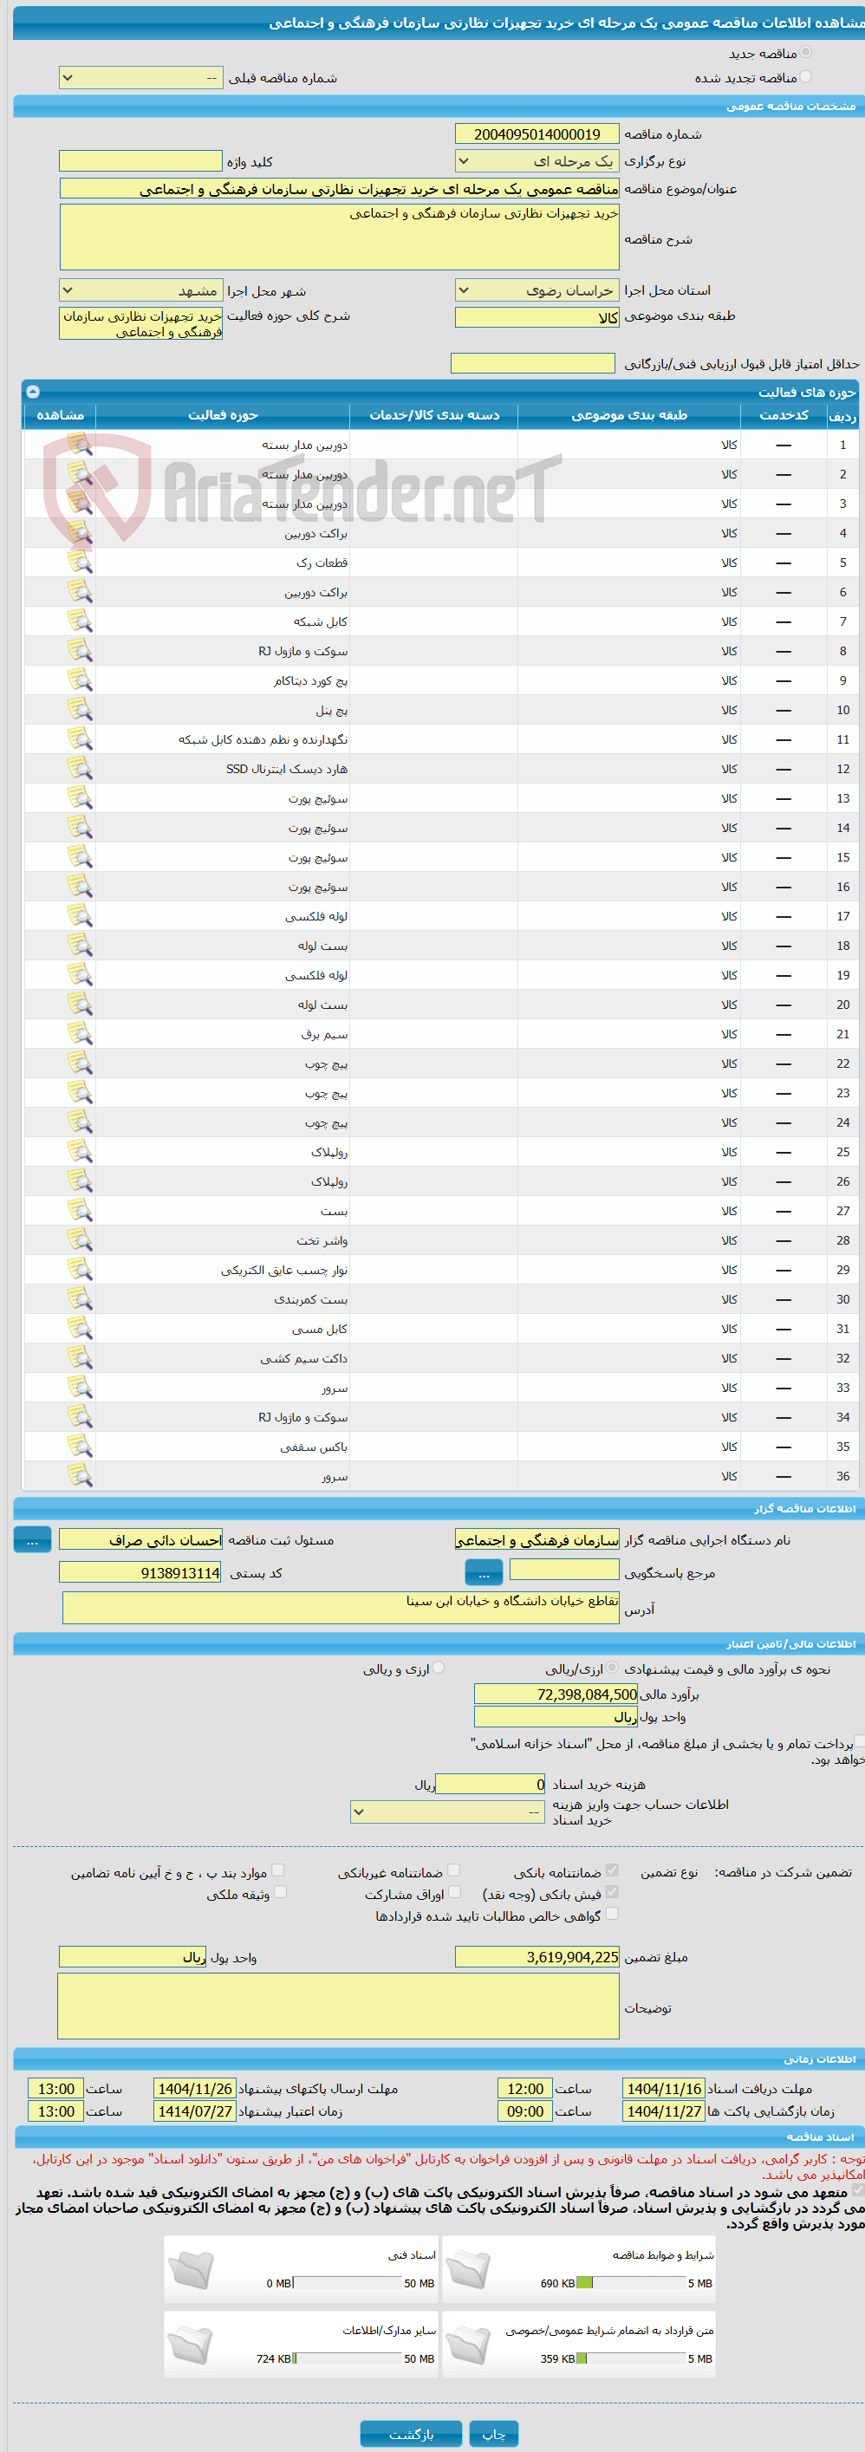Open view icon for row 27 بست

point(80,1212)
